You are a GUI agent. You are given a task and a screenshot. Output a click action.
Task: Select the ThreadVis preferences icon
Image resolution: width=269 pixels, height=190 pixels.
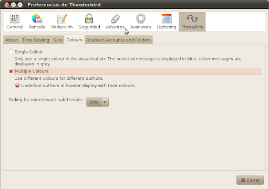(192, 22)
